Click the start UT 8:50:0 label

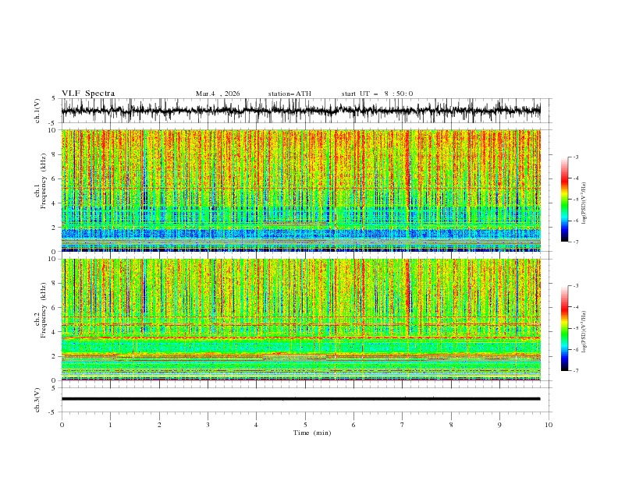377,94
